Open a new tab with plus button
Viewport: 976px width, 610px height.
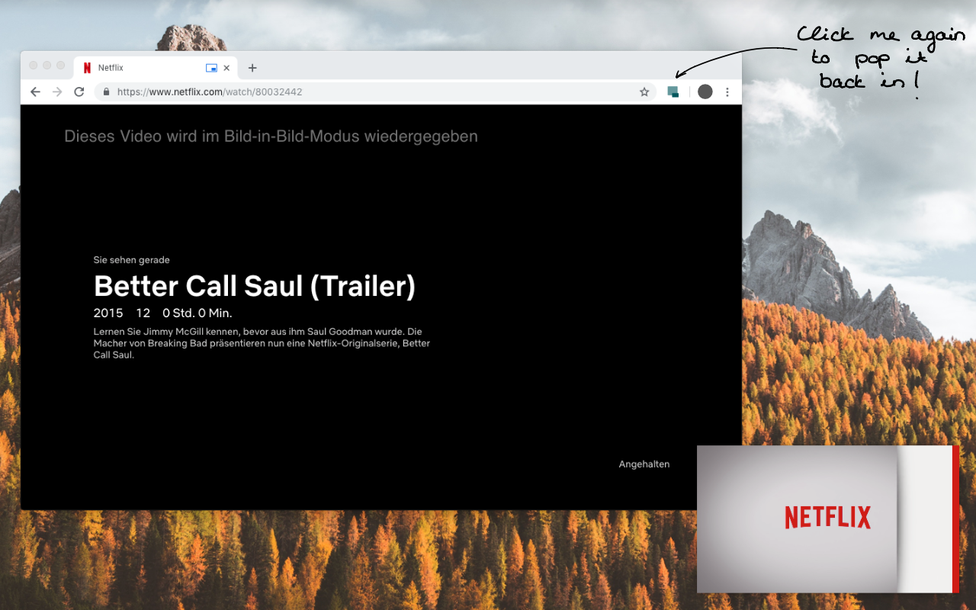point(252,68)
